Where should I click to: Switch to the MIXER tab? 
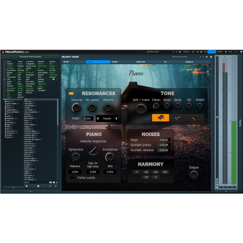pos(122,62)
